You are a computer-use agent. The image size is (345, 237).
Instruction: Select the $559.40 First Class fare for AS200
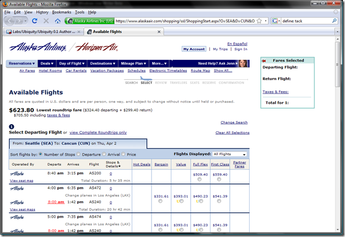[x=219, y=179]
